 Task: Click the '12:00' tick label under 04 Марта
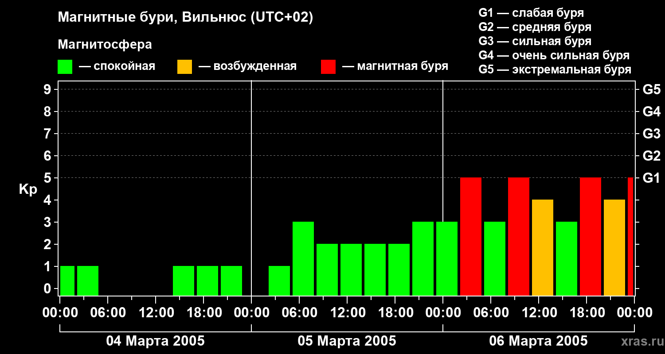point(156,313)
